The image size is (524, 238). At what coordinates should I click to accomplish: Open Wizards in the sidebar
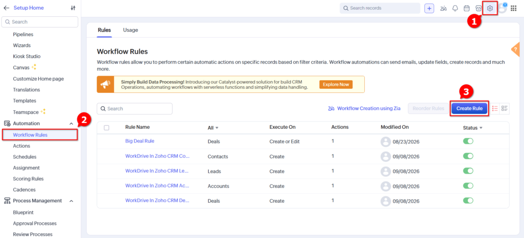tap(21, 45)
